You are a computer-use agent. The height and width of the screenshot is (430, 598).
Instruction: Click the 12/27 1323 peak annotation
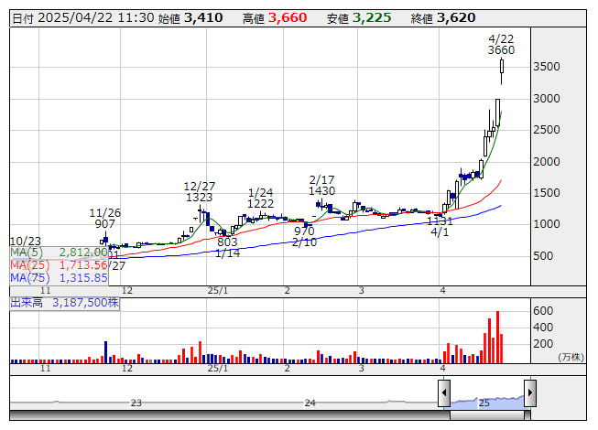[x=198, y=190]
